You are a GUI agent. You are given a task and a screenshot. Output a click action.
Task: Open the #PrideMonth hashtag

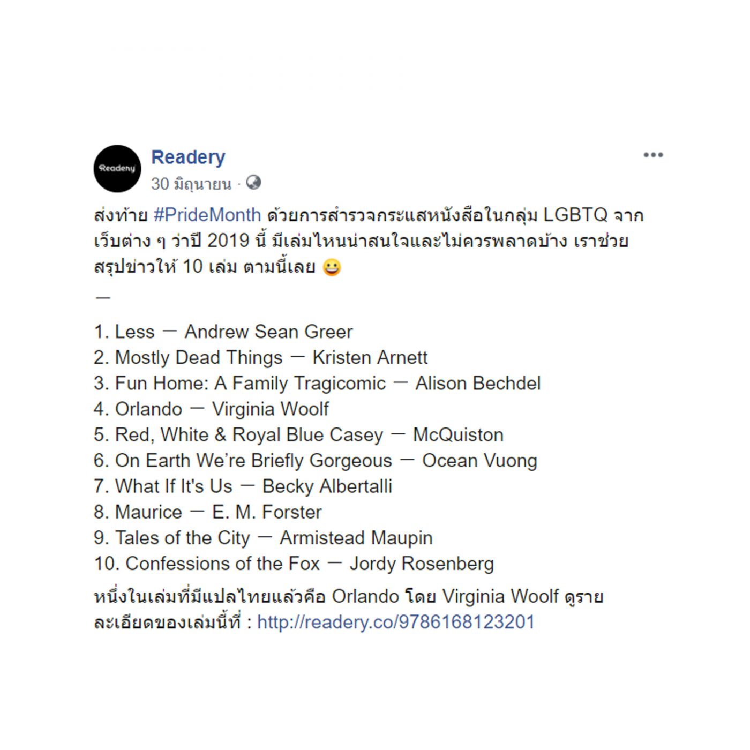pyautogui.click(x=207, y=215)
